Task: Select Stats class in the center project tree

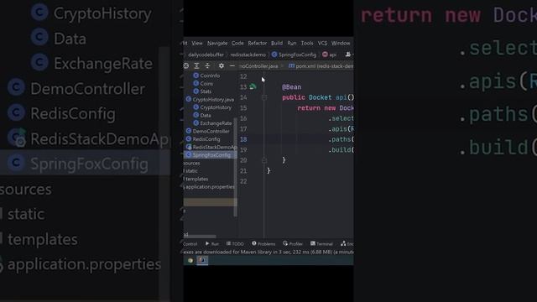Action: tap(202, 91)
